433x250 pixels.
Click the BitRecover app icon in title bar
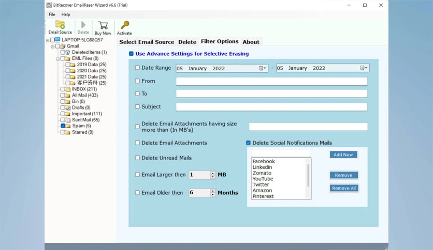click(49, 5)
